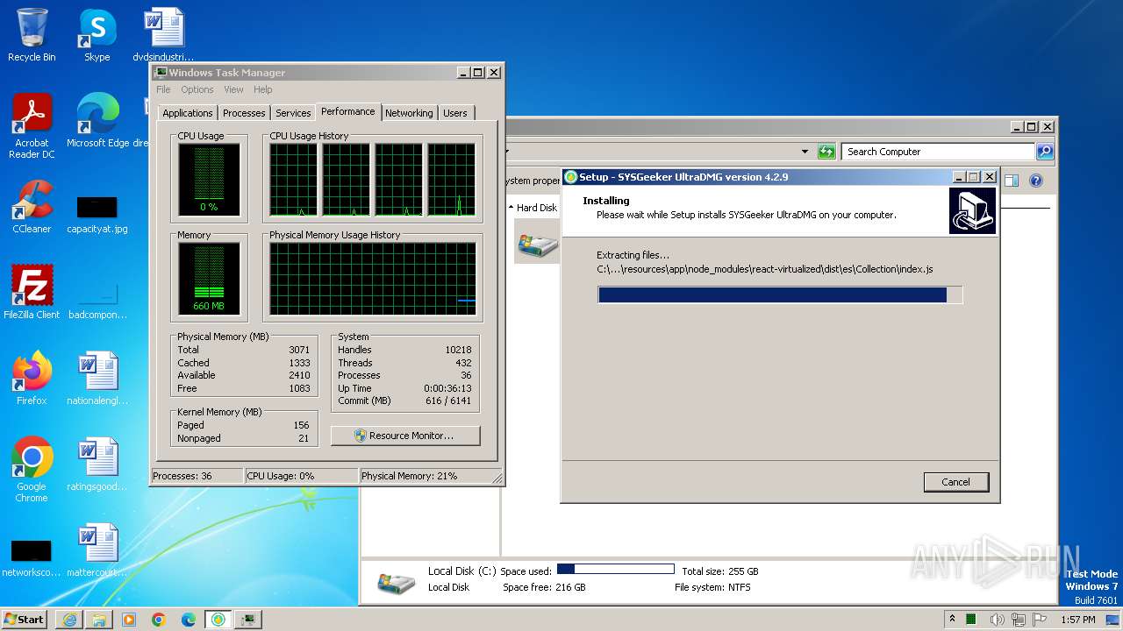Open the Options menu in Task Manager
1123x631 pixels.
point(197,89)
